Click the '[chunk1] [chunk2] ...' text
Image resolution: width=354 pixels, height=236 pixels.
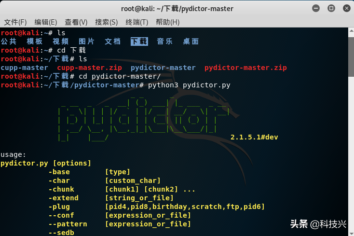[150, 189]
